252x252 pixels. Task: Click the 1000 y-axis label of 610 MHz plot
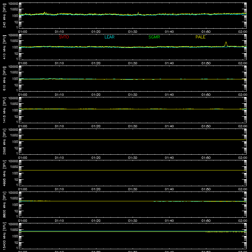[x=14, y=72]
